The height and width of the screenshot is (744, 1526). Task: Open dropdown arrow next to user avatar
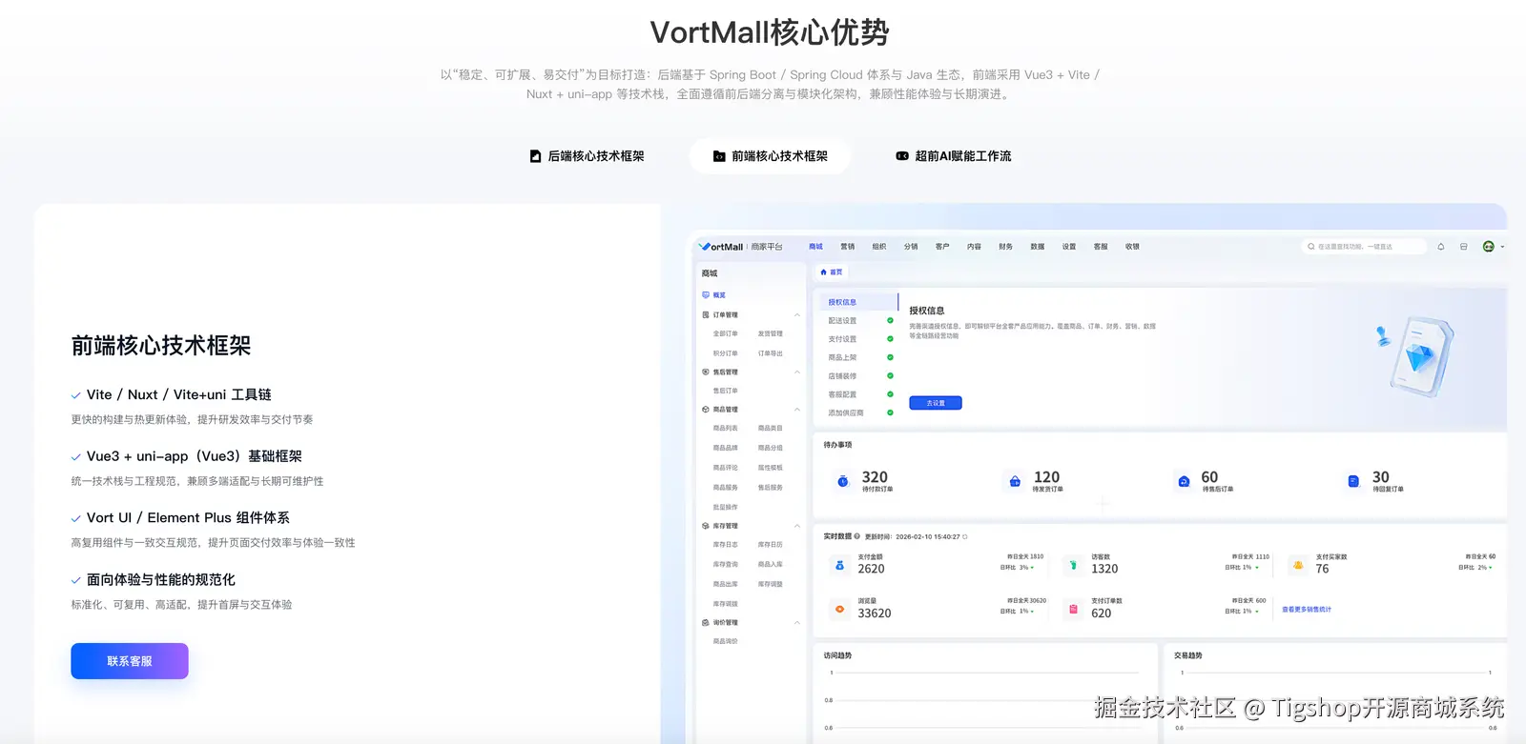1502,247
